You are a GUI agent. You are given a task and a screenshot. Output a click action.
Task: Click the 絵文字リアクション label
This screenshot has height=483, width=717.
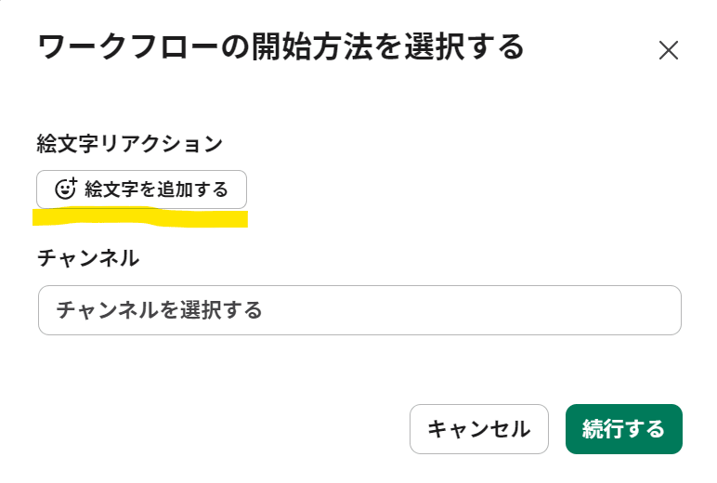tap(130, 144)
